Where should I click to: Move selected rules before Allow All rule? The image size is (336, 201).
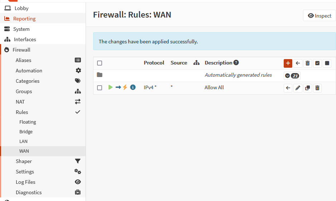(288, 88)
